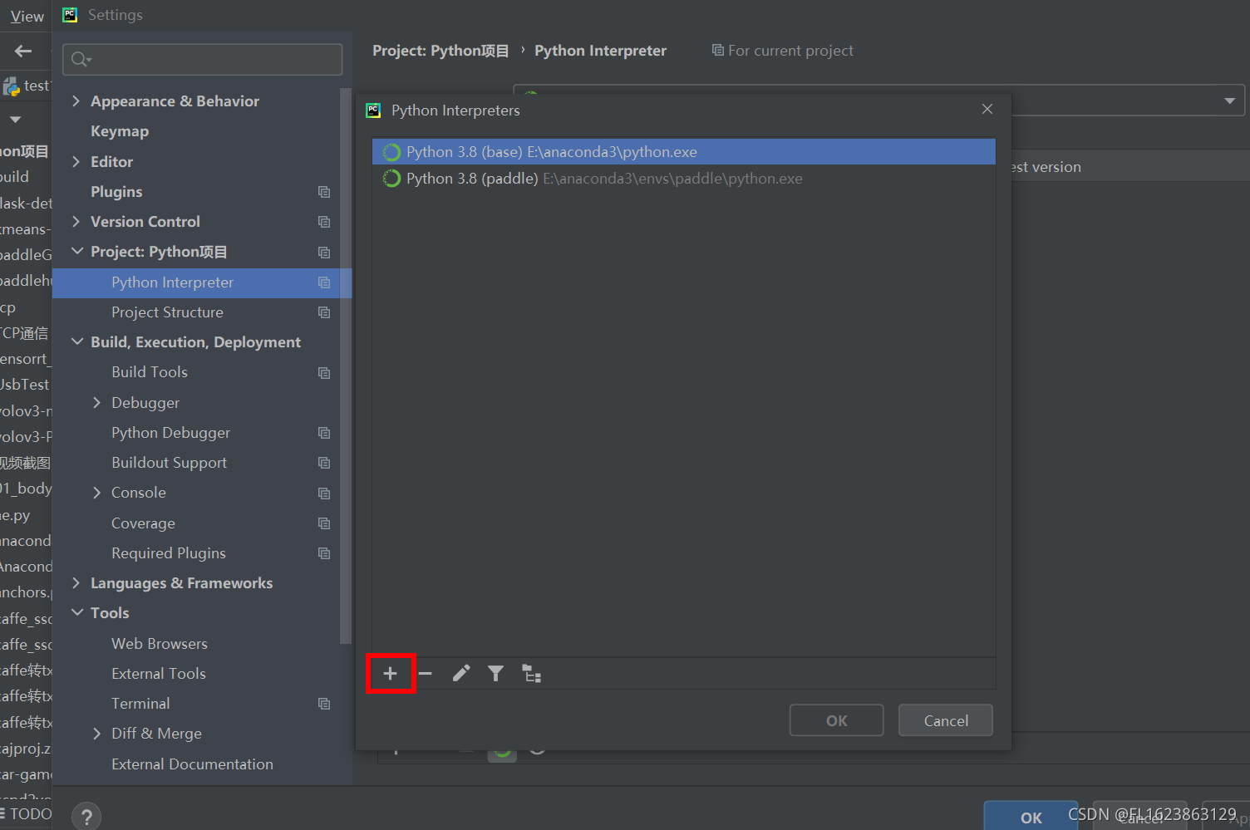Cancel the Python Interpreters dialog
The height and width of the screenshot is (830, 1250).
click(x=946, y=720)
